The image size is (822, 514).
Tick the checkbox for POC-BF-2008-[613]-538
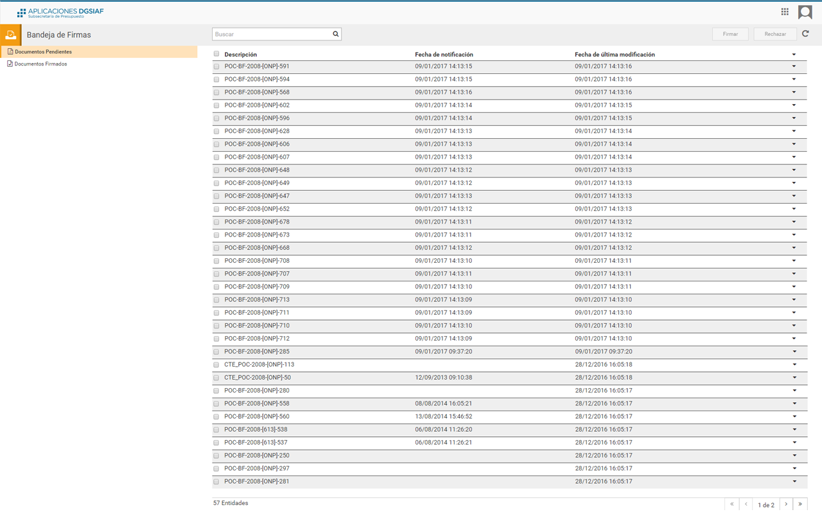tap(216, 430)
